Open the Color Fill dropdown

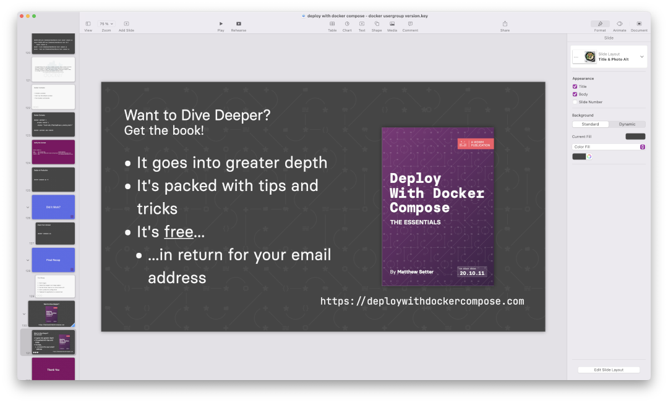[x=609, y=147]
